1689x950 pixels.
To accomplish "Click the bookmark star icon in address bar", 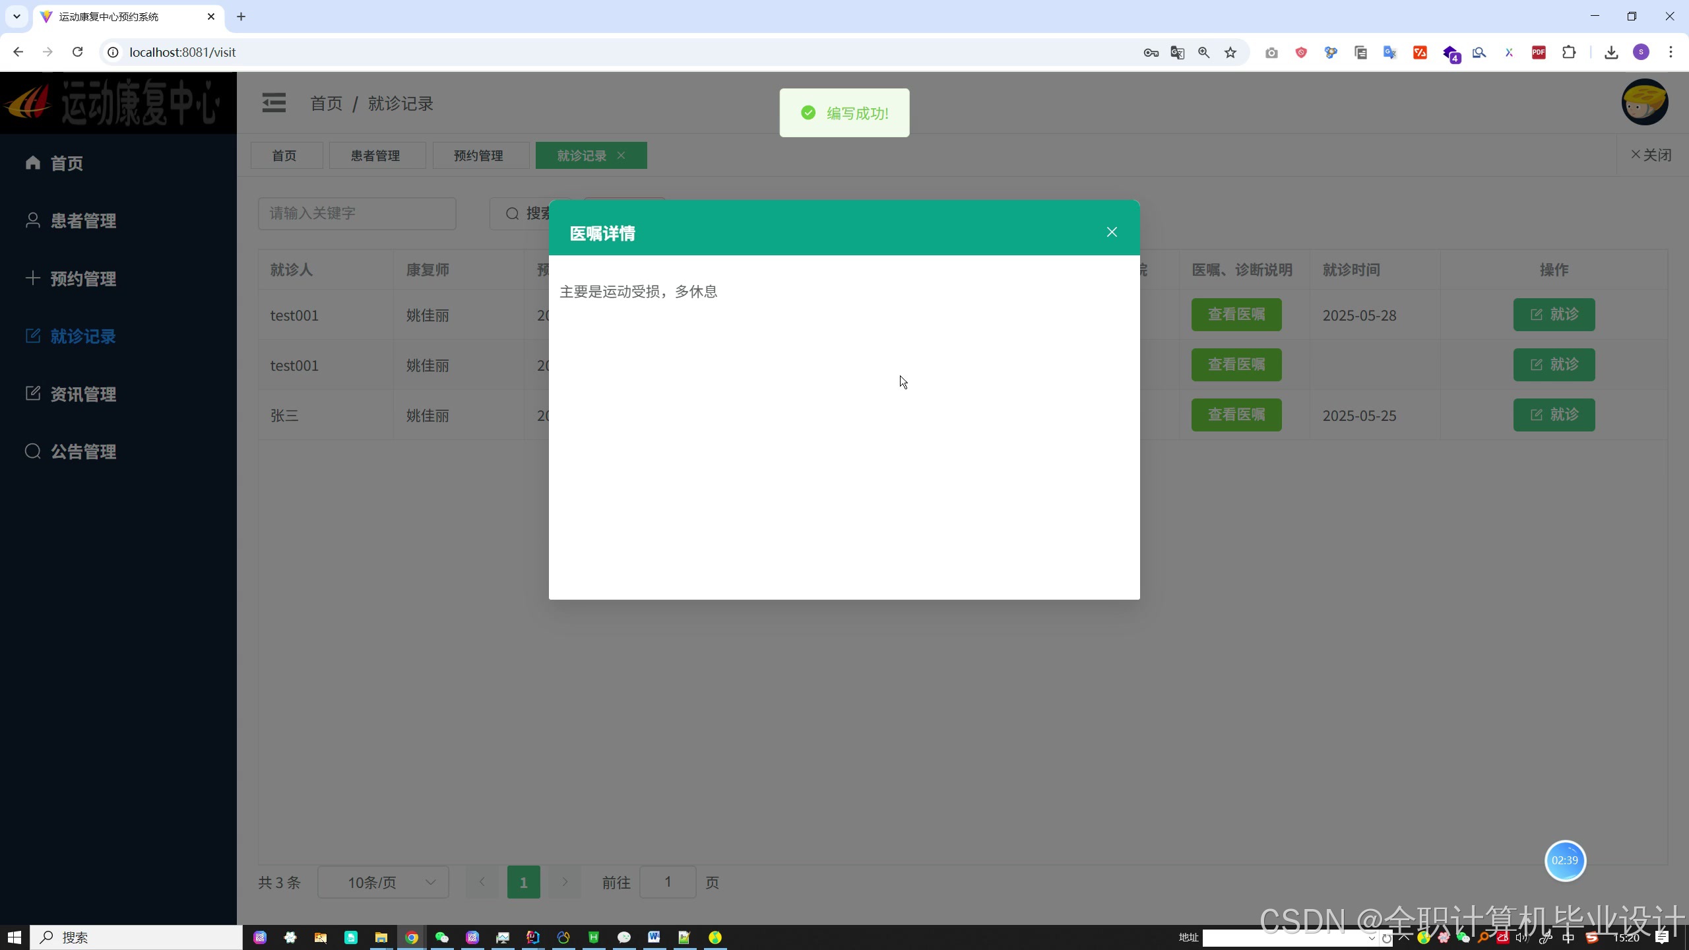I will 1230,53.
